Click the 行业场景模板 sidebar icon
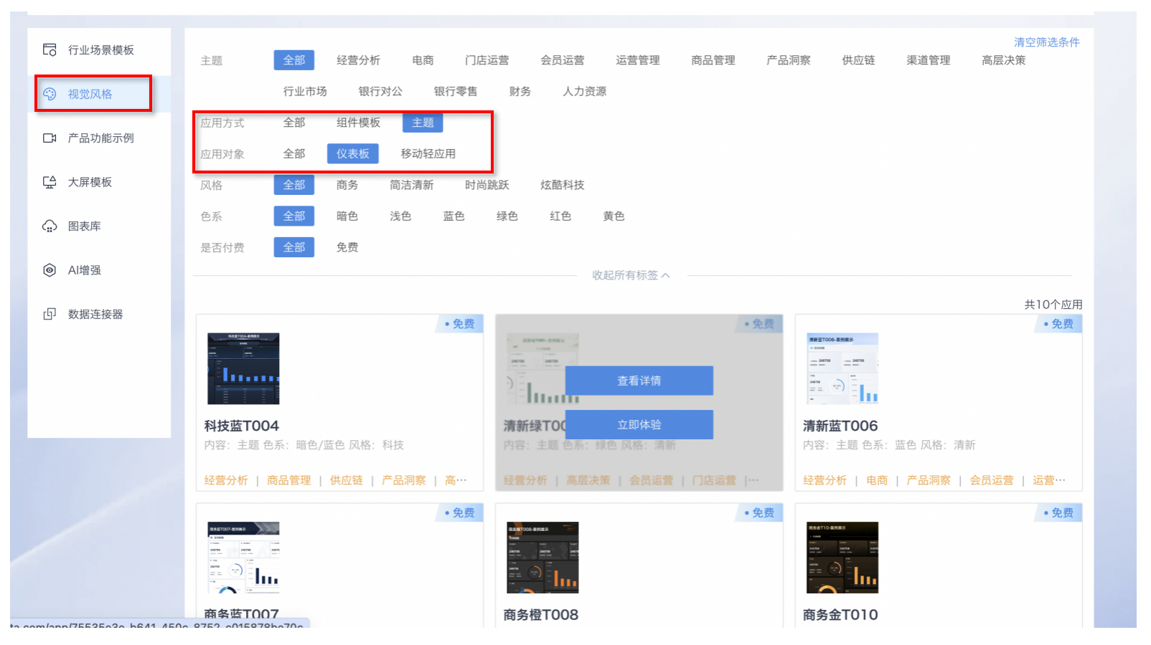Viewport: 1151px width, 645px height. [x=50, y=50]
